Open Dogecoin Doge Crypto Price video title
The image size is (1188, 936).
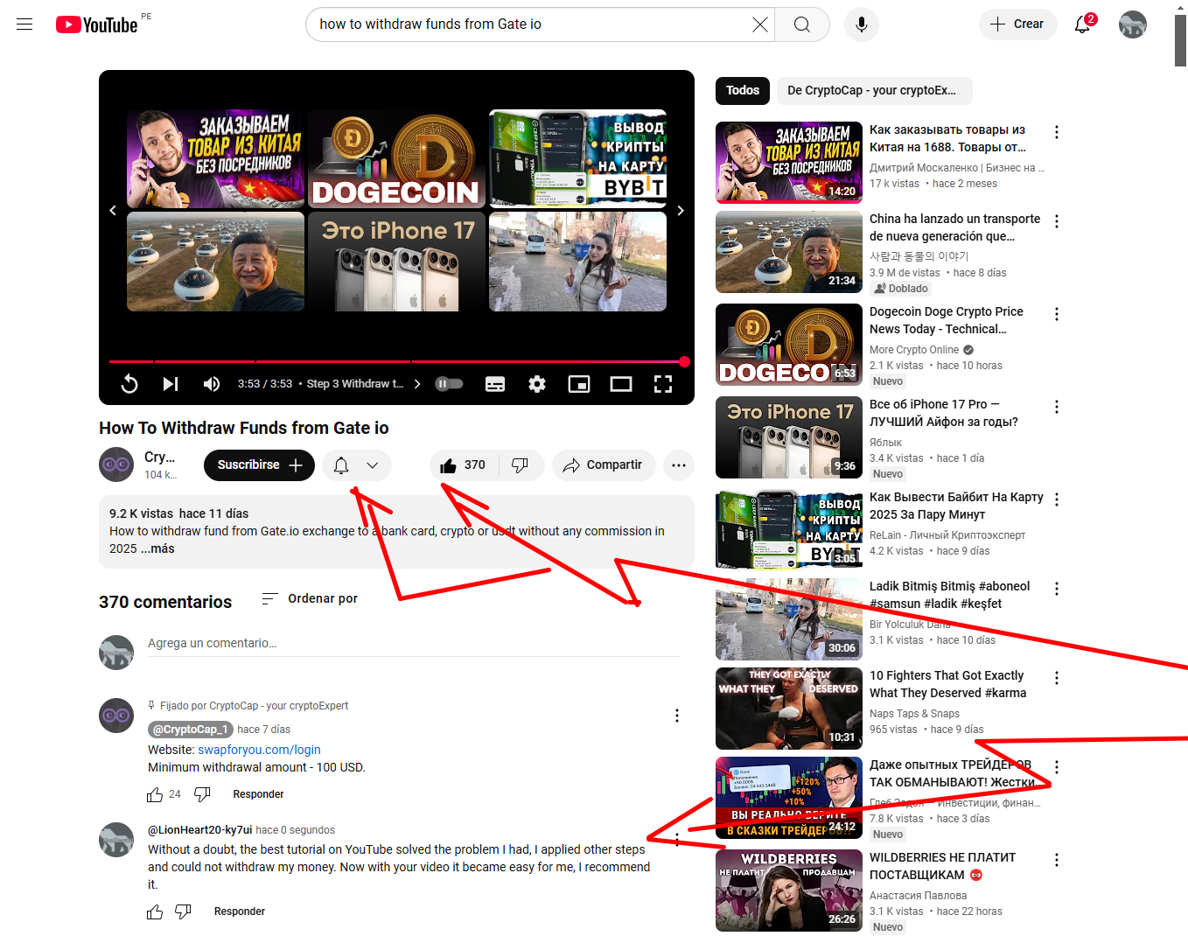pos(947,320)
